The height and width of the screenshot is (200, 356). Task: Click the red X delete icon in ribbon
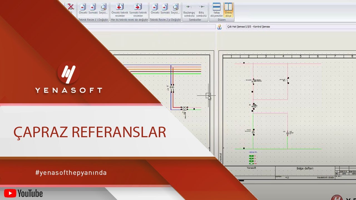(71, 7)
